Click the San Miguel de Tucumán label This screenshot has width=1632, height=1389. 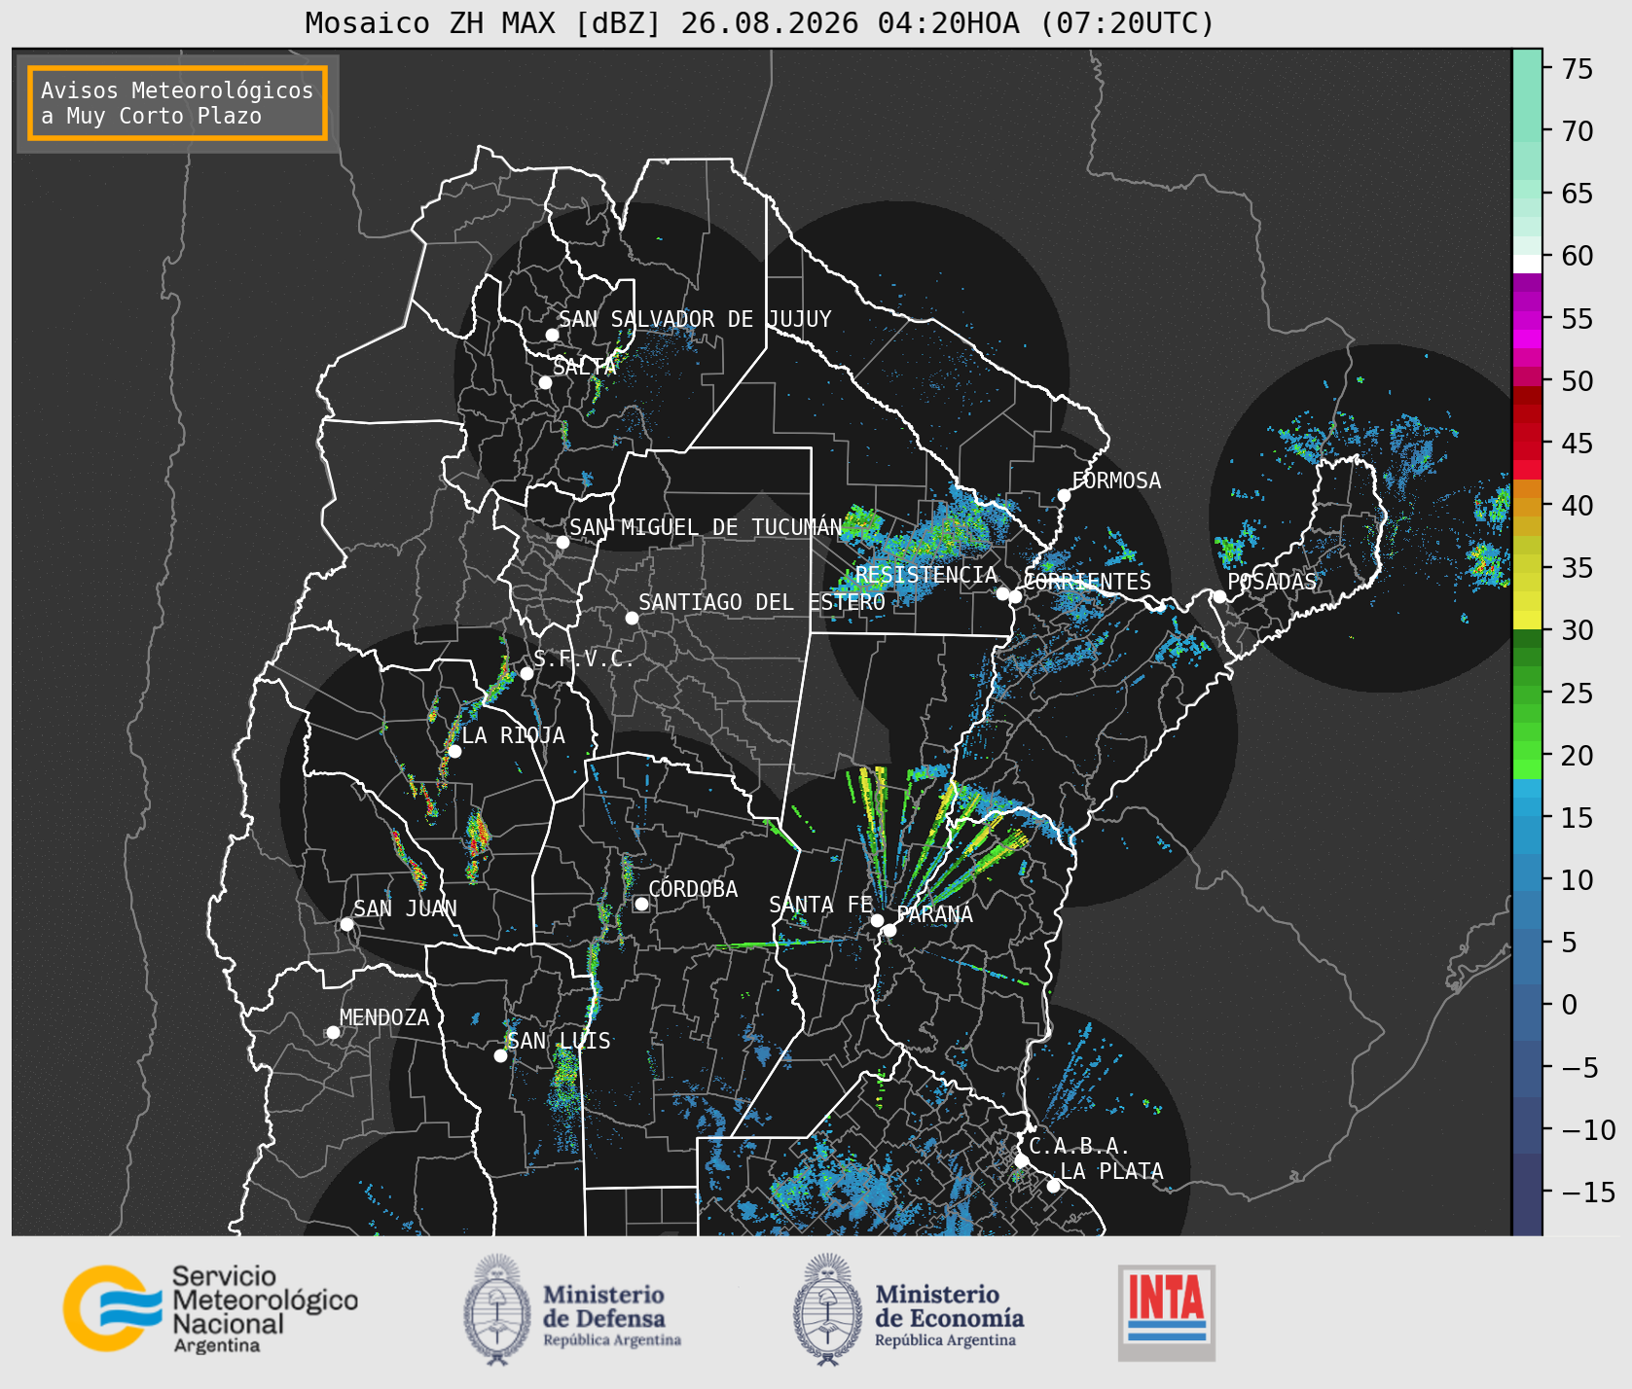tap(706, 527)
